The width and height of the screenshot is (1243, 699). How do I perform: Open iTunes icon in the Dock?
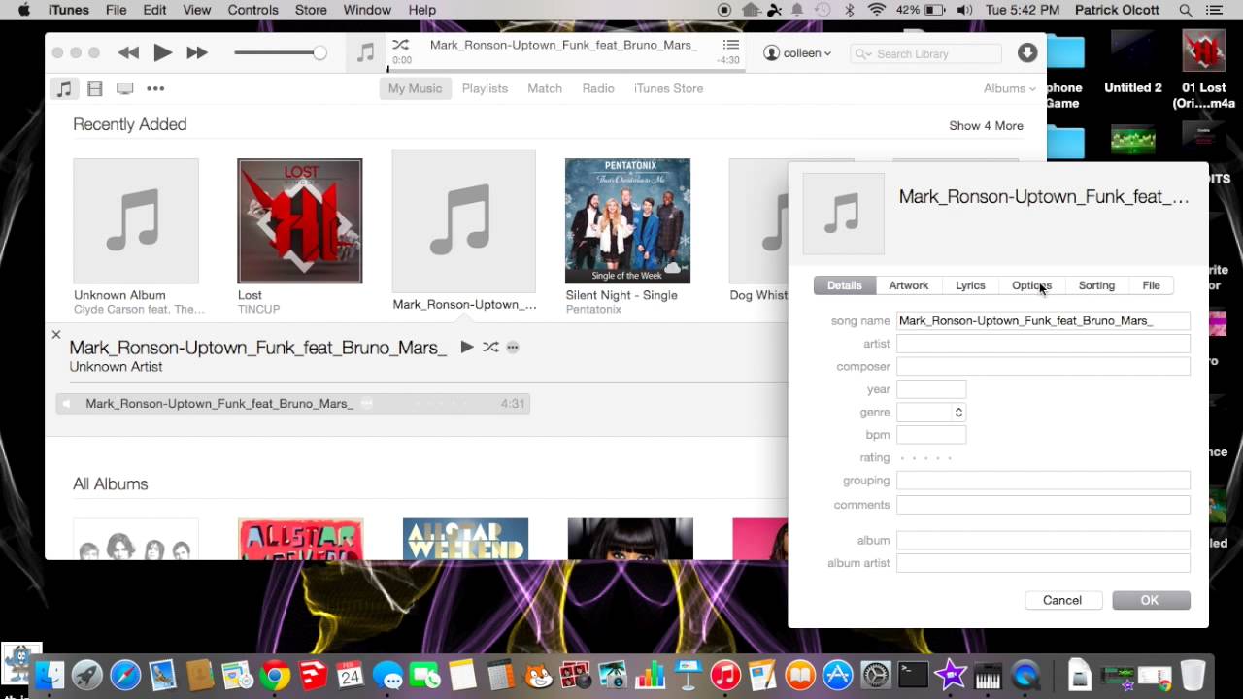(725, 675)
